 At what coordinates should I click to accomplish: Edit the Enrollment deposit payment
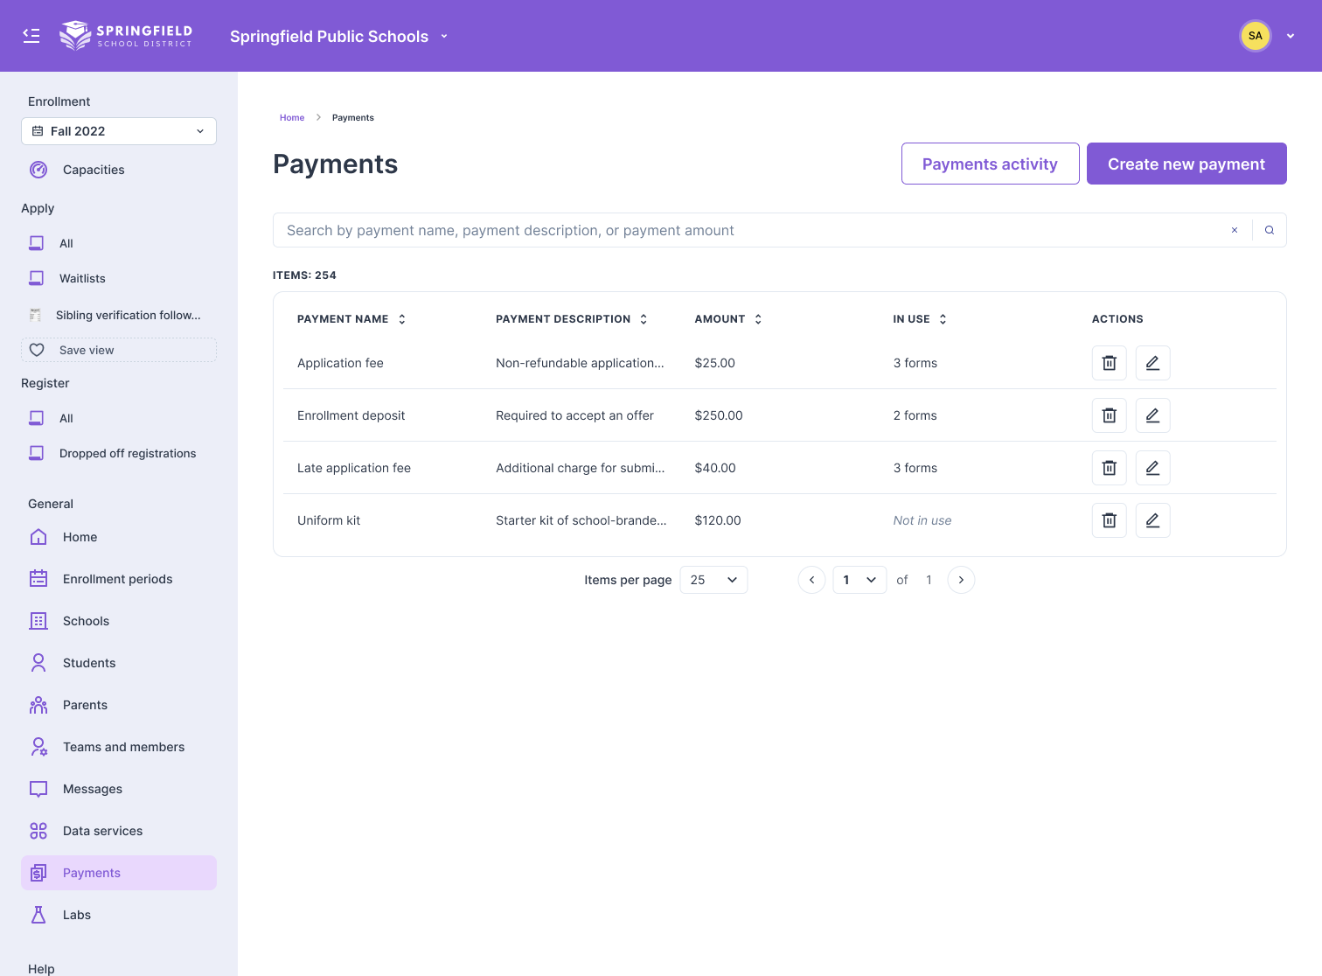1152,415
